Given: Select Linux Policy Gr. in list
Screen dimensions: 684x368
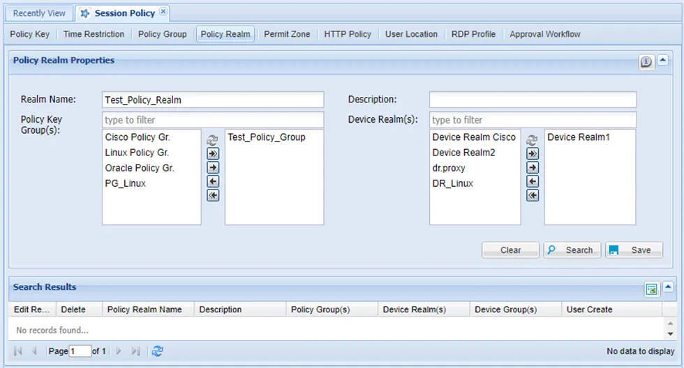Looking at the screenshot, I should (x=152, y=153).
